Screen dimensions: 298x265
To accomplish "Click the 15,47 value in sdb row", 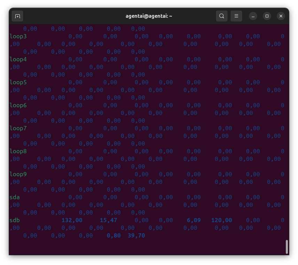I will 108,220.
